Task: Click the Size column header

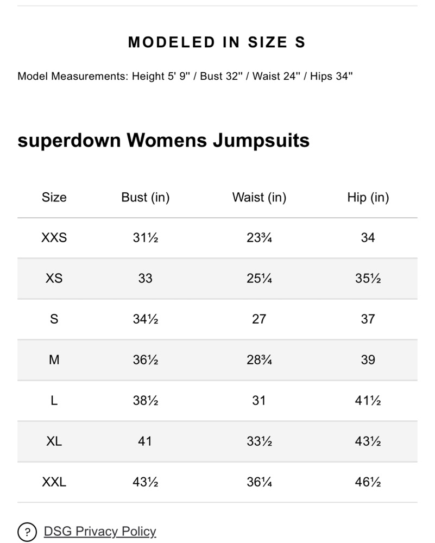Action: pyautogui.click(x=54, y=197)
